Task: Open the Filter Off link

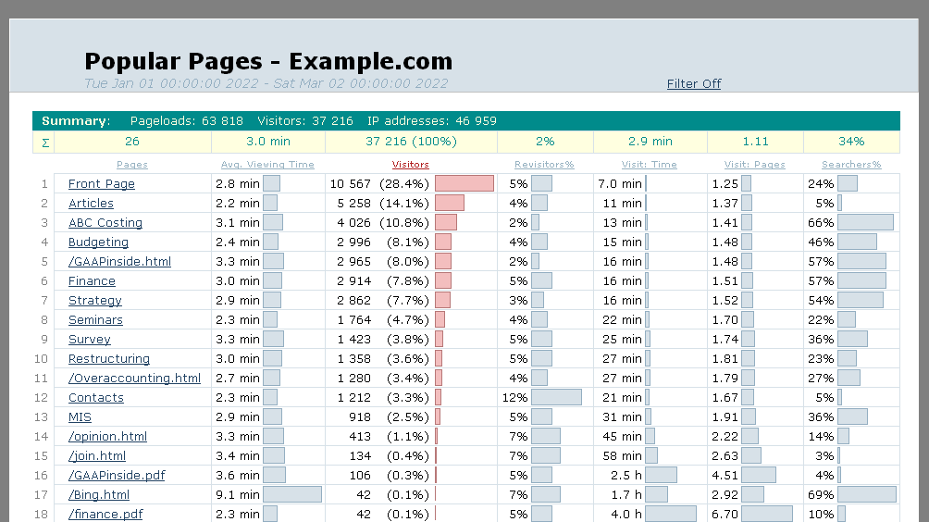Action: (x=693, y=84)
